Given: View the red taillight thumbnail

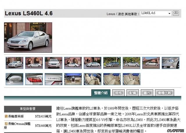Looking at the screenshot, I should pyautogui.click(x=34, y=79).
